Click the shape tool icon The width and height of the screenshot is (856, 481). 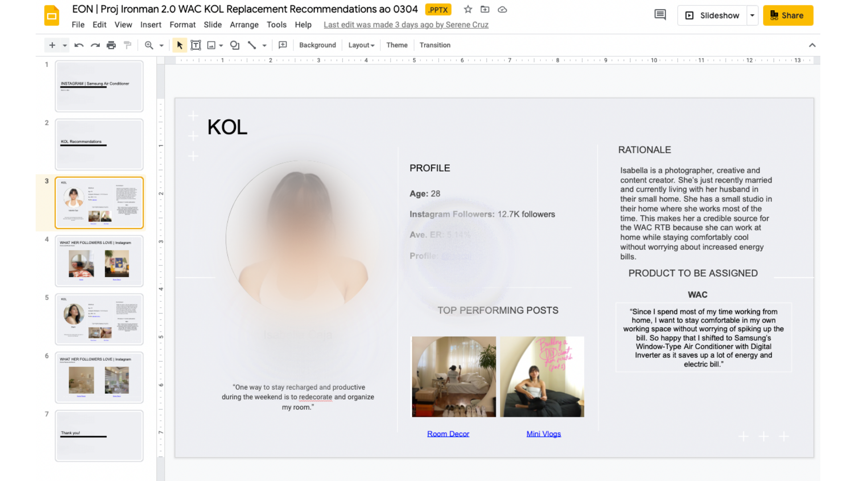point(235,45)
